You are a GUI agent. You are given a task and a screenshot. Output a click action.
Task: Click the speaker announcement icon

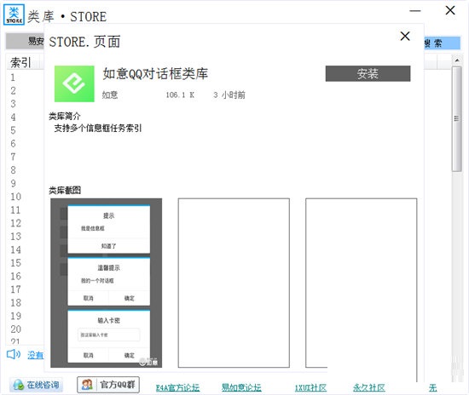click(14, 354)
